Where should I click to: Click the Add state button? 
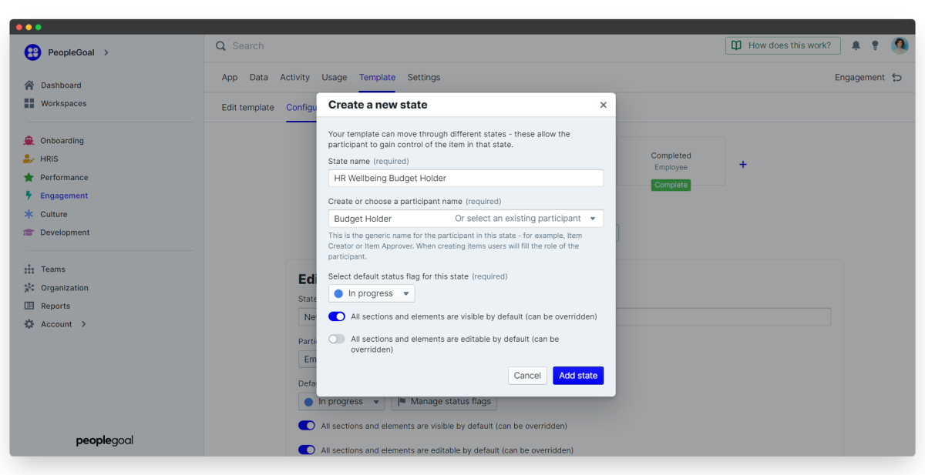coord(578,376)
